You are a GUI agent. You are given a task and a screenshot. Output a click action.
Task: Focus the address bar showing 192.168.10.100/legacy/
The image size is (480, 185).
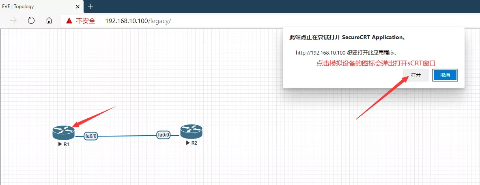click(x=138, y=21)
